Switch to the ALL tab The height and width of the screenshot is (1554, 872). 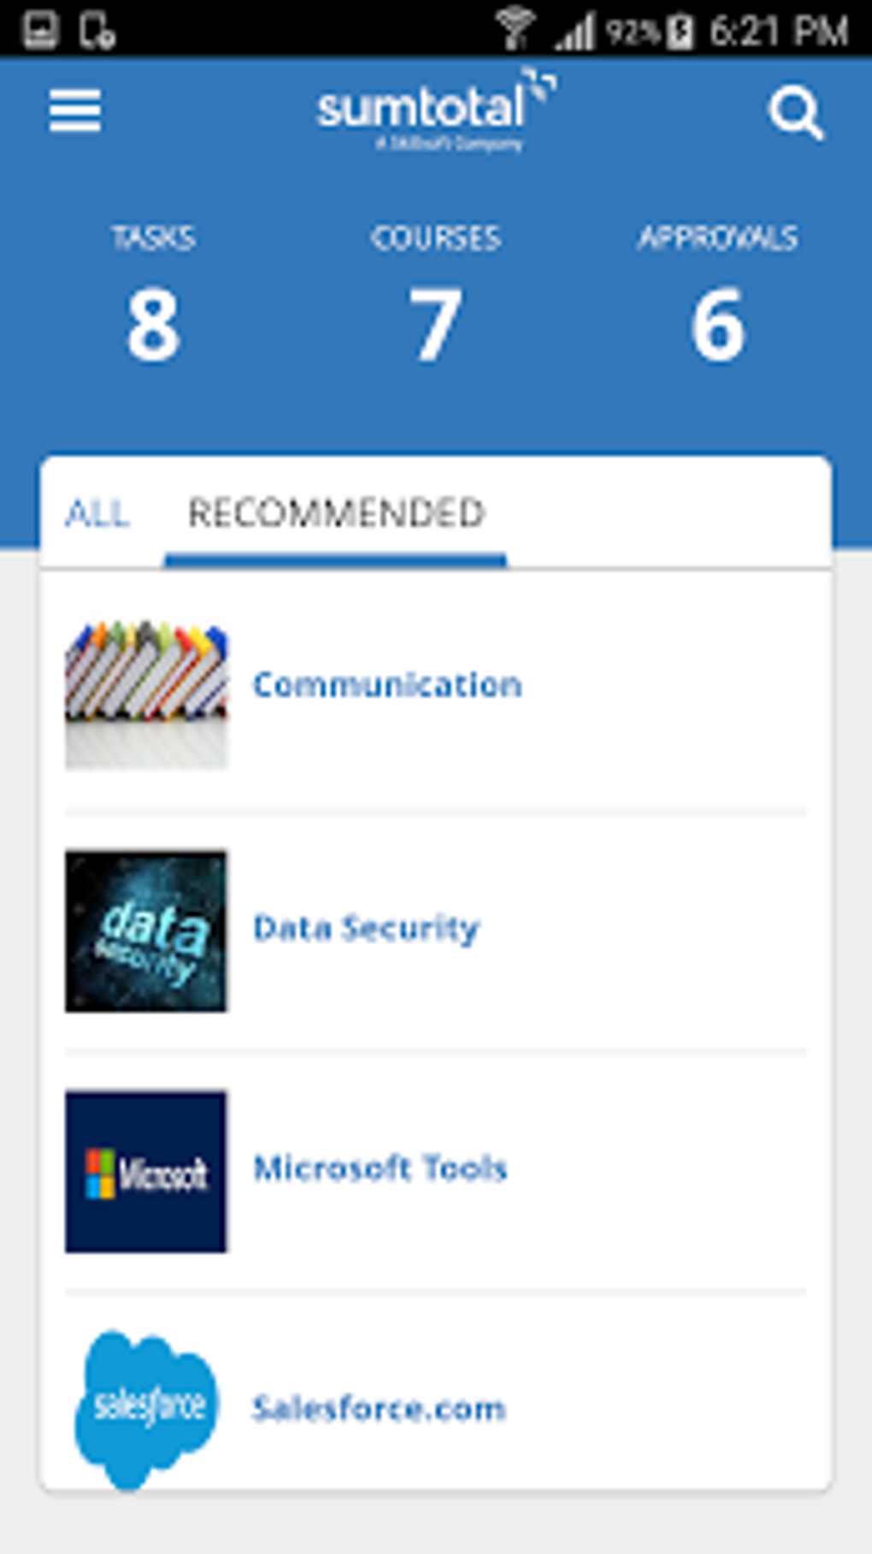[97, 511]
